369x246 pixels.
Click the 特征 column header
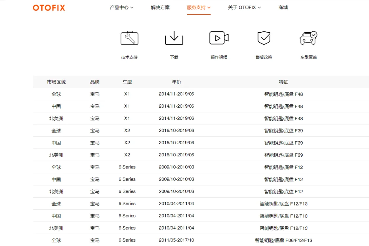pyautogui.click(x=284, y=82)
